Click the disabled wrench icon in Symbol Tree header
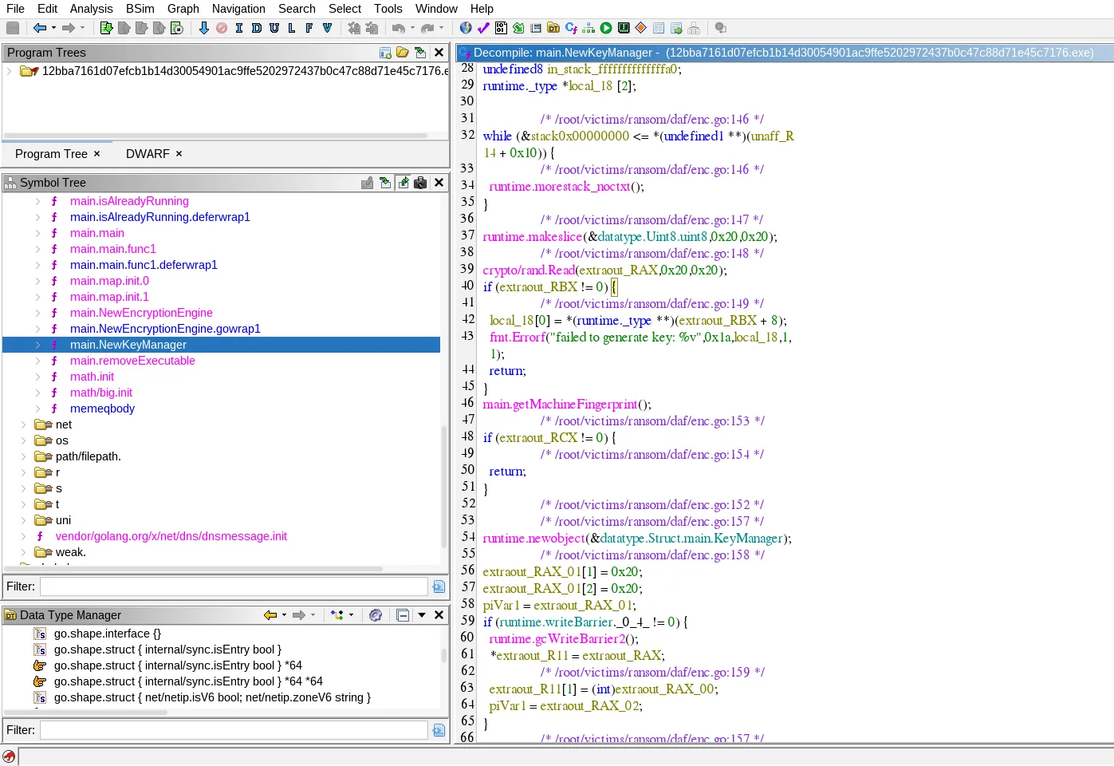The image size is (1114, 766). 367,183
